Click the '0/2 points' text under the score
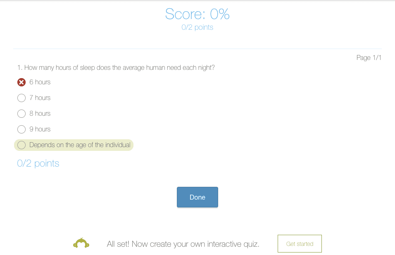The width and height of the screenshot is (395, 255). (197, 27)
